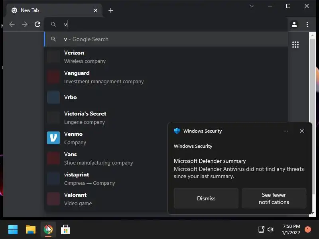The height and width of the screenshot is (239, 319).
Task: Click the magnifier icon in address bar
Action: click(53, 24)
